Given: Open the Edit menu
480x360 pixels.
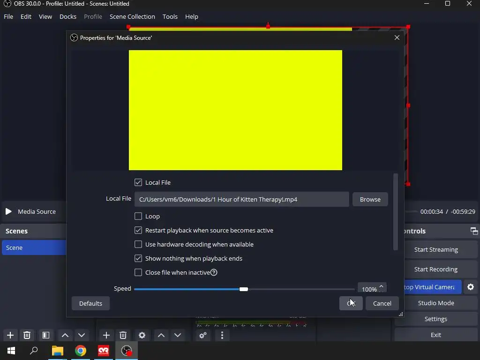Looking at the screenshot, I should (x=26, y=16).
